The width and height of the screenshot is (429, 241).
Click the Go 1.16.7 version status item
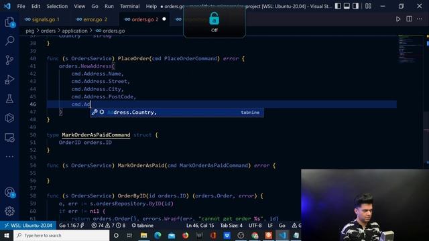point(72,226)
